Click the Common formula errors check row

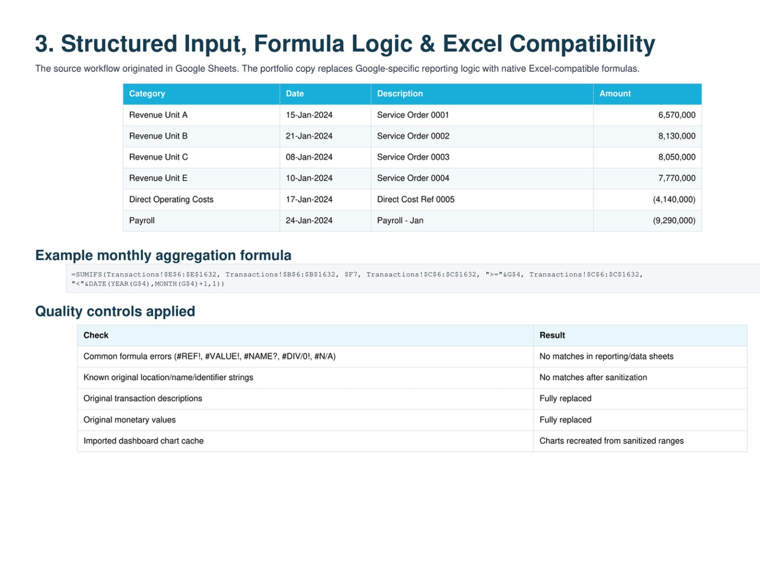(x=412, y=357)
